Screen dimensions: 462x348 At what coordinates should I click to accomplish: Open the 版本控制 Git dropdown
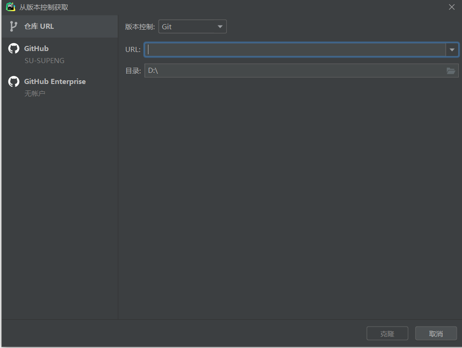192,26
